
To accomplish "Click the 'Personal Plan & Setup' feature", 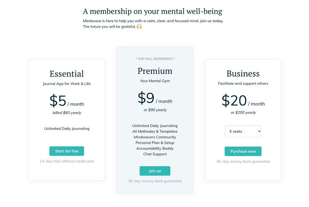I will coord(155,143).
